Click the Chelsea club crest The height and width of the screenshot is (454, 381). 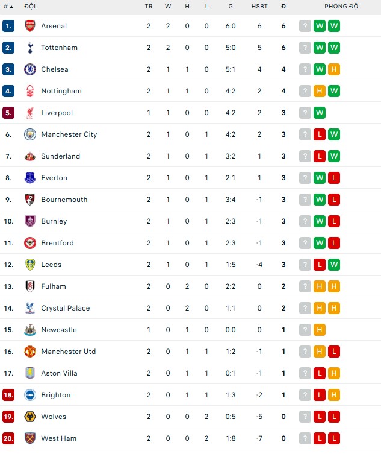[x=30, y=69]
